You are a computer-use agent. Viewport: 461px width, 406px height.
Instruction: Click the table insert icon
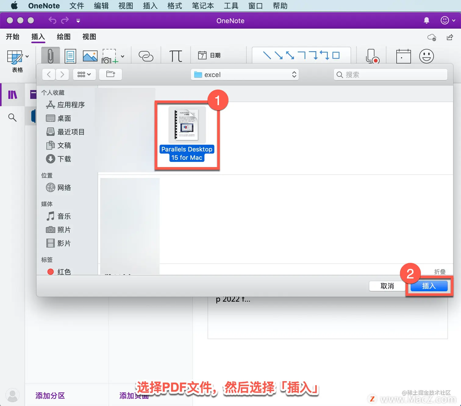(x=15, y=57)
